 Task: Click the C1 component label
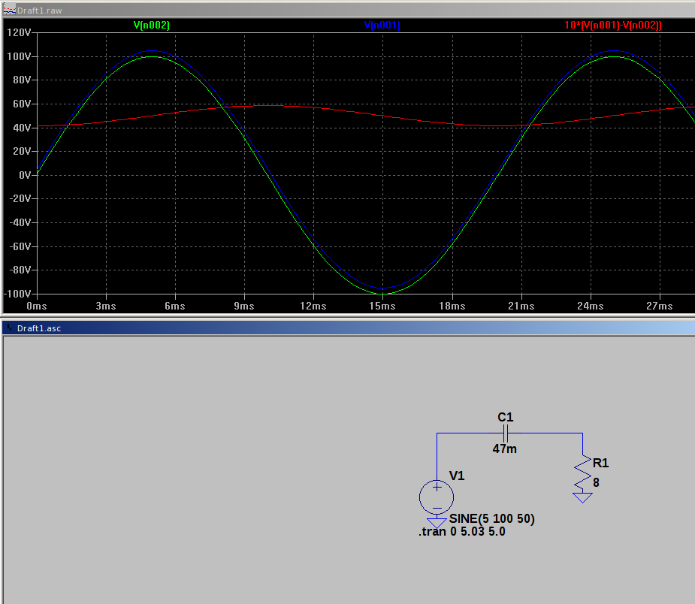coord(506,418)
